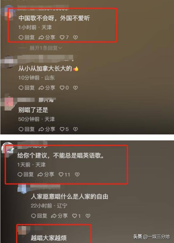Screen dimensions: 174x243
Task: Like the '从小从加拿大长大的' comment
Action: click(x=64, y=88)
